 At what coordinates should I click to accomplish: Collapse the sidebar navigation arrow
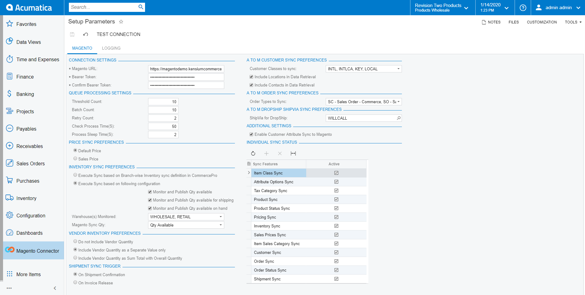(55, 288)
